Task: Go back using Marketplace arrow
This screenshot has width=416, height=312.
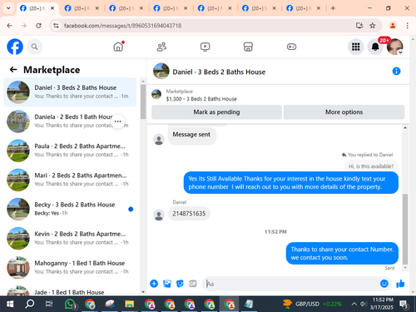Action: 13,70
